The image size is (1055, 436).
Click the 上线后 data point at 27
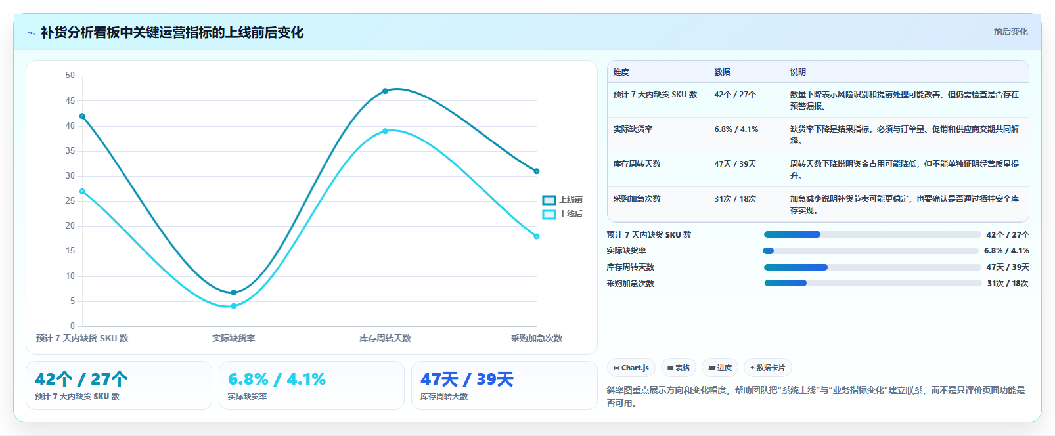pyautogui.click(x=82, y=191)
